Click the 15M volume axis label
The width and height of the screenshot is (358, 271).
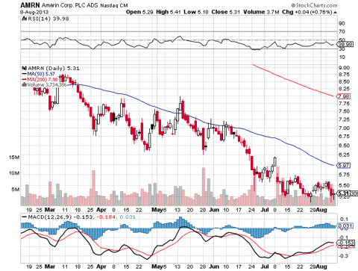(x=14, y=158)
